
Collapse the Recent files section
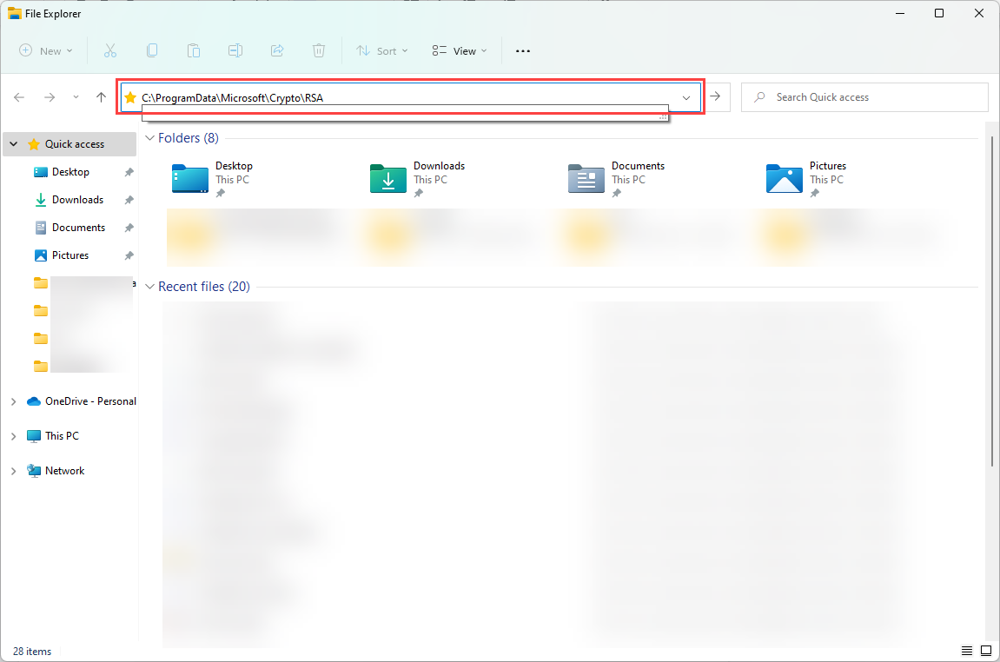[x=149, y=286]
